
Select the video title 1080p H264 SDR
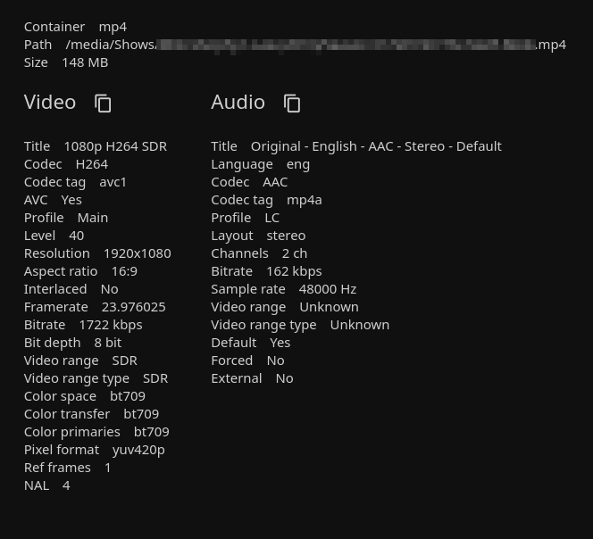[115, 146]
